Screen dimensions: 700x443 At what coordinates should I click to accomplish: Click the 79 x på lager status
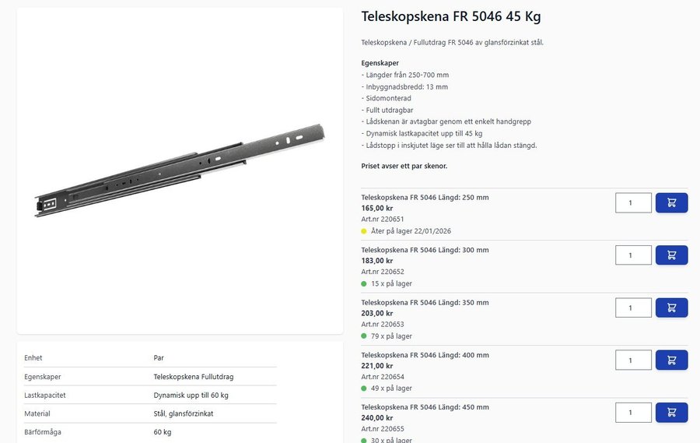391,336
